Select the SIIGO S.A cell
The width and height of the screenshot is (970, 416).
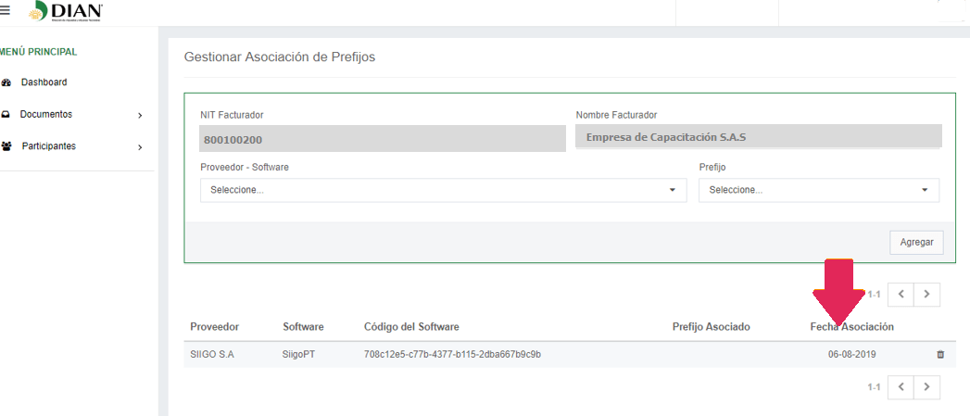[212, 355]
